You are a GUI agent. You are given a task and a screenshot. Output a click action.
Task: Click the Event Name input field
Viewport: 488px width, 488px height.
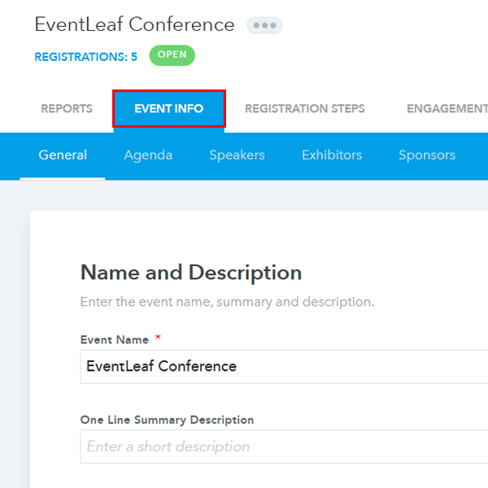click(x=284, y=367)
